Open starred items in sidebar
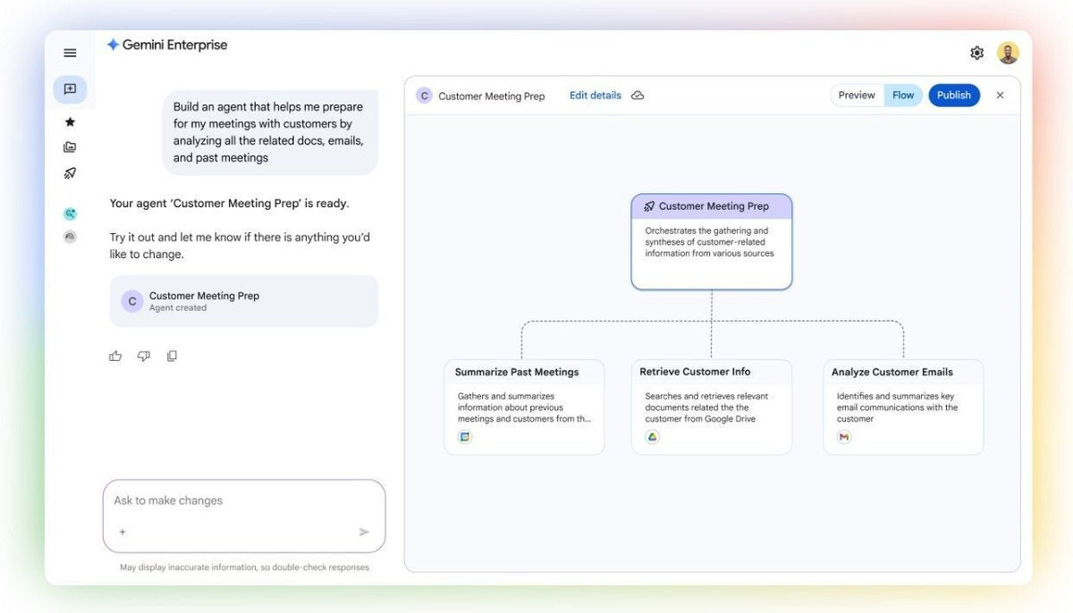 coord(70,122)
